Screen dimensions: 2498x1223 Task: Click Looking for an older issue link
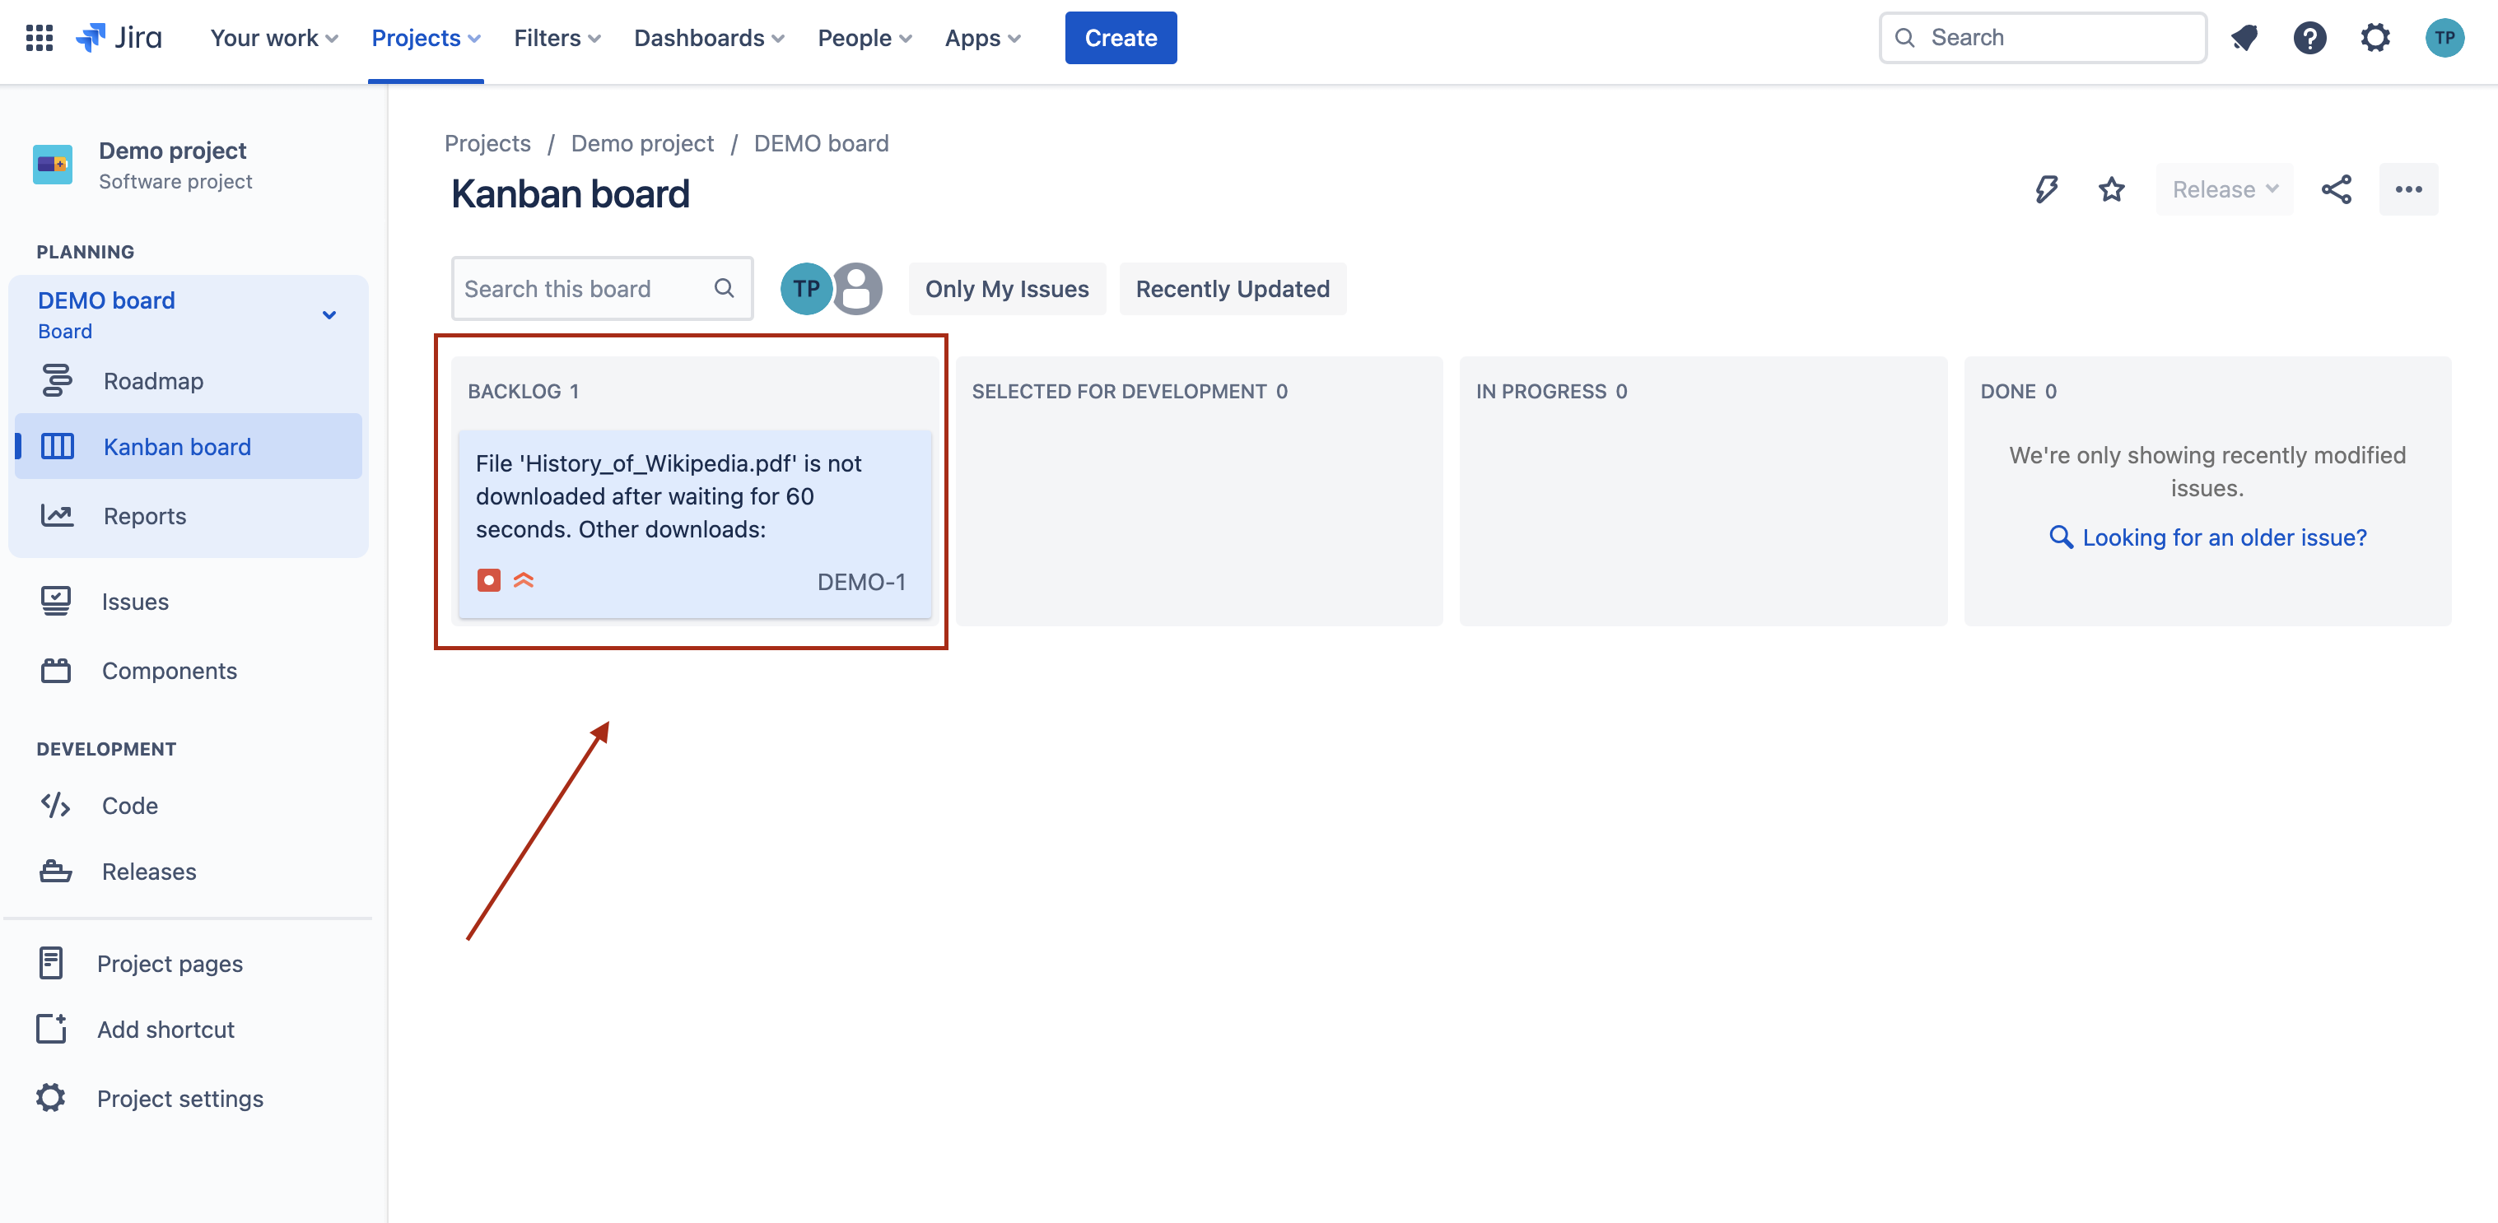pos(2224,537)
